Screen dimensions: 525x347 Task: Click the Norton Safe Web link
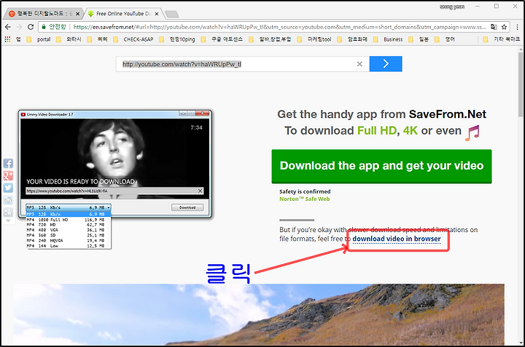click(304, 199)
